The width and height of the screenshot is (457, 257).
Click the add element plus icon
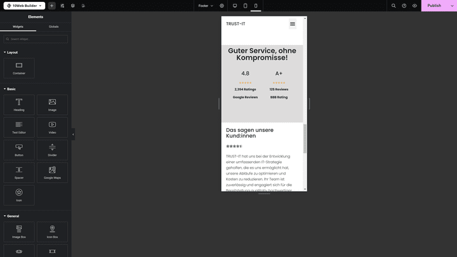click(51, 6)
